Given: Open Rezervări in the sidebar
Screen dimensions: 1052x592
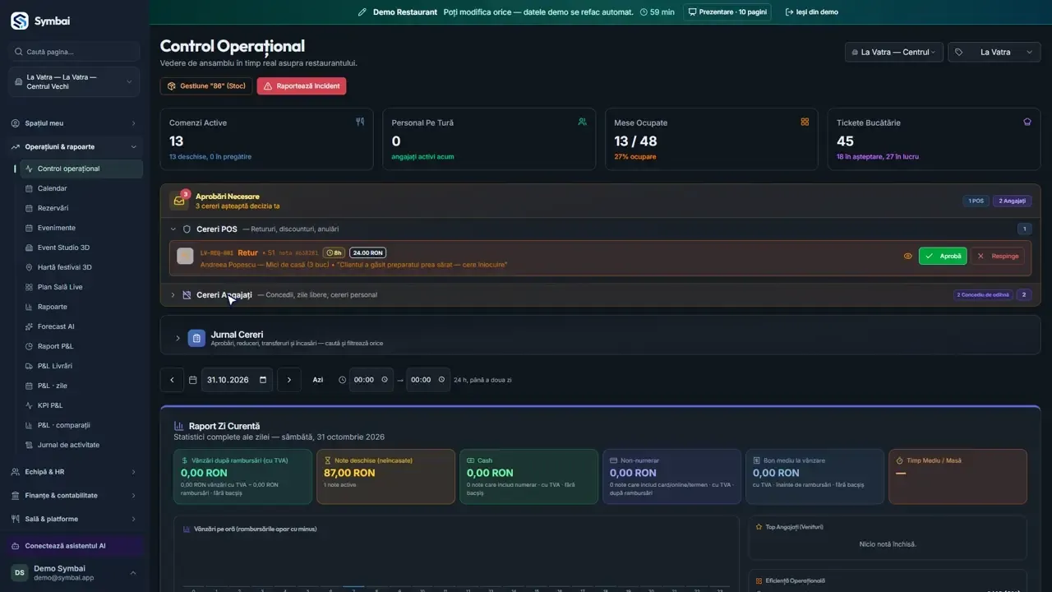Looking at the screenshot, I should click(x=81, y=208).
